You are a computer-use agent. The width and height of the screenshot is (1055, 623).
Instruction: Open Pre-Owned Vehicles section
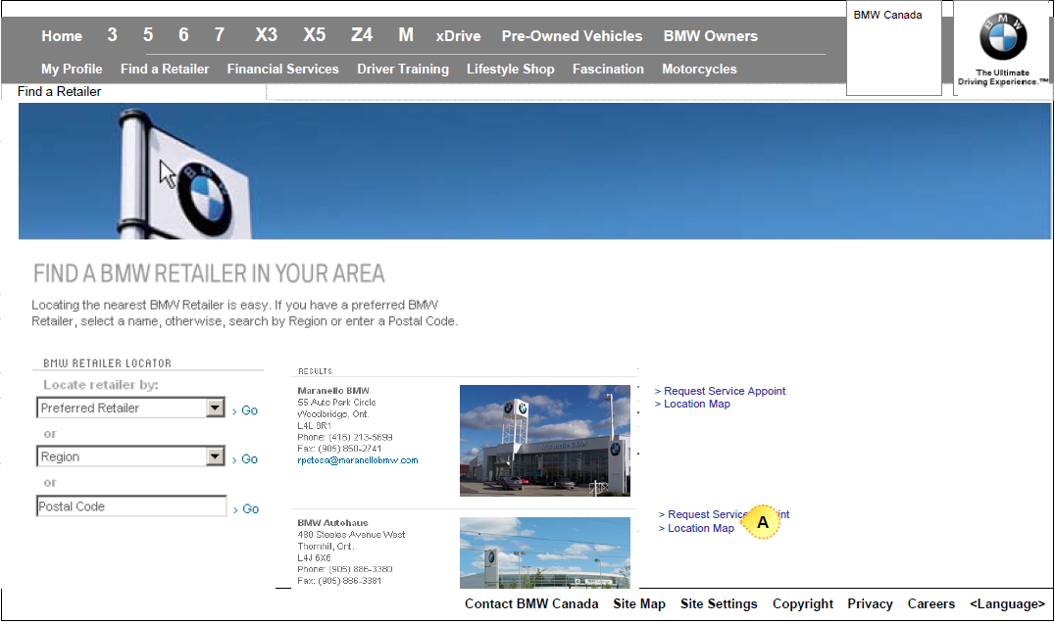(572, 36)
